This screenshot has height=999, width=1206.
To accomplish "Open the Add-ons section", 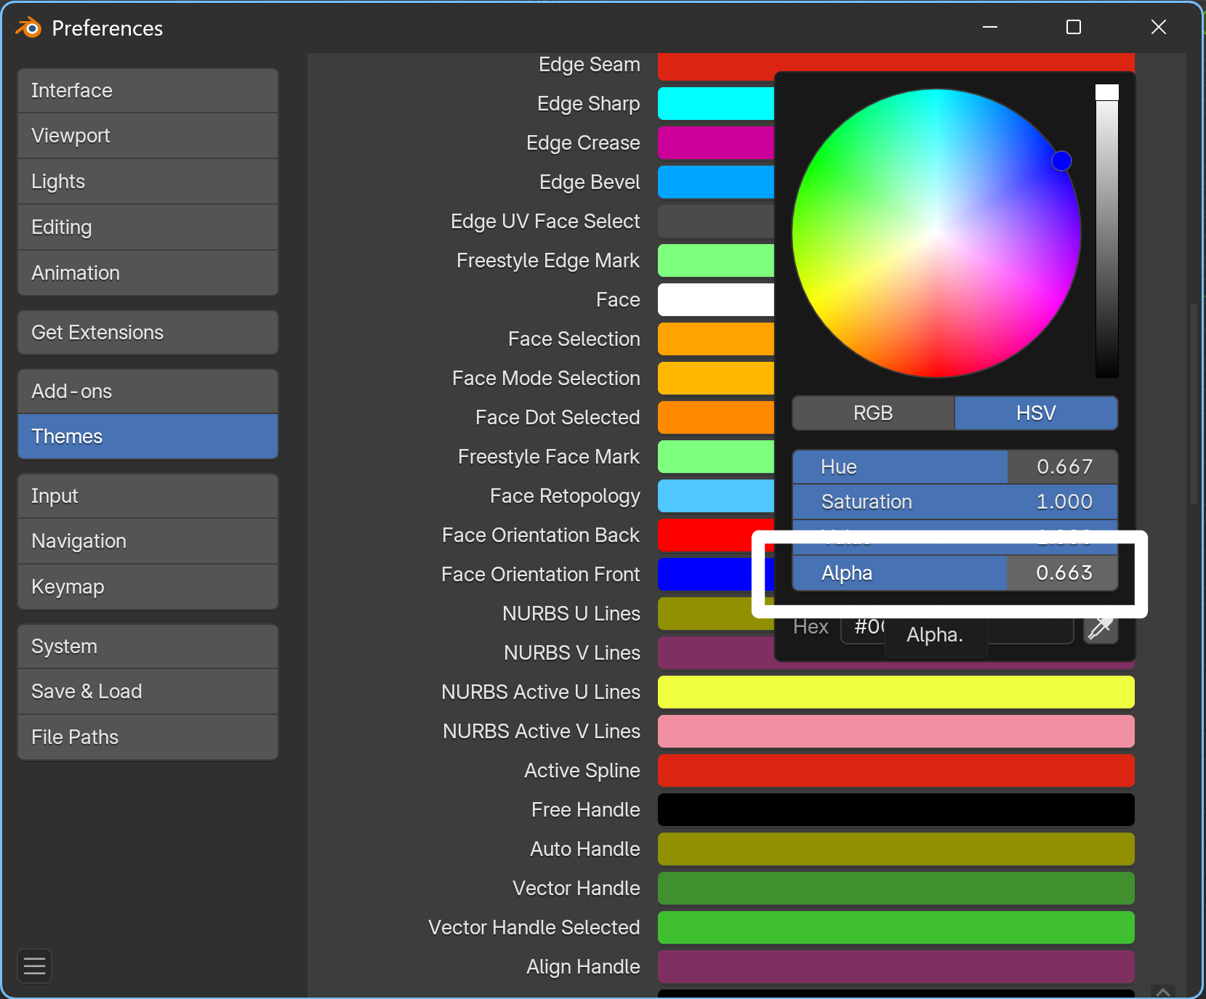I will point(148,392).
